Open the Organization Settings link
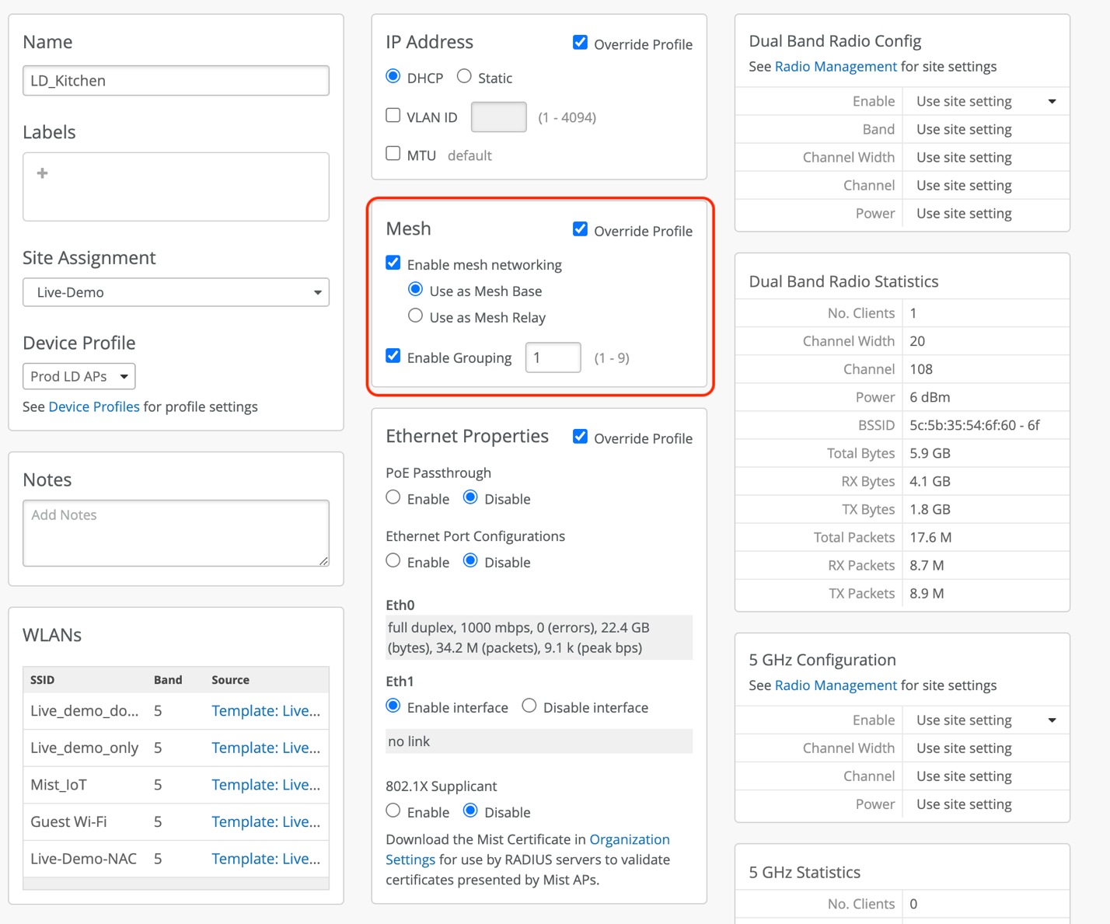 click(629, 839)
